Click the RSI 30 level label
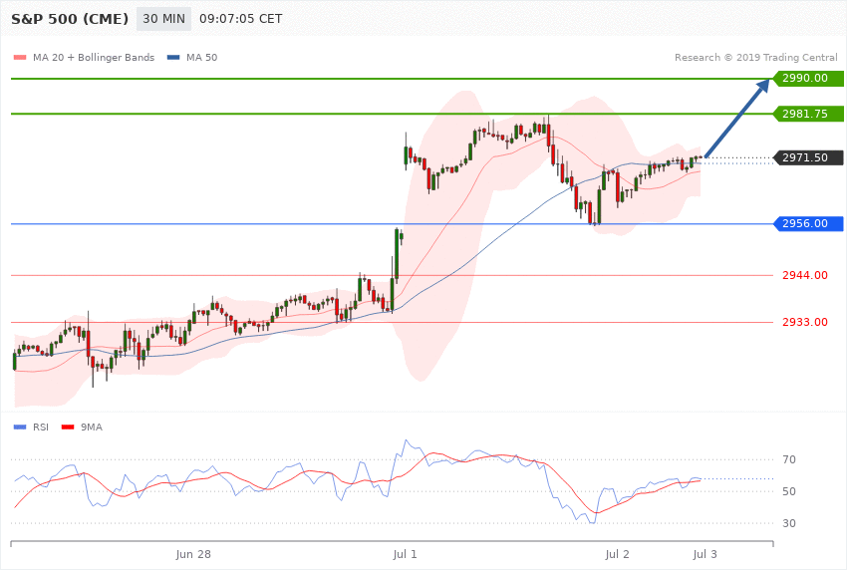Viewport: 847px width, 574px height. tap(789, 524)
